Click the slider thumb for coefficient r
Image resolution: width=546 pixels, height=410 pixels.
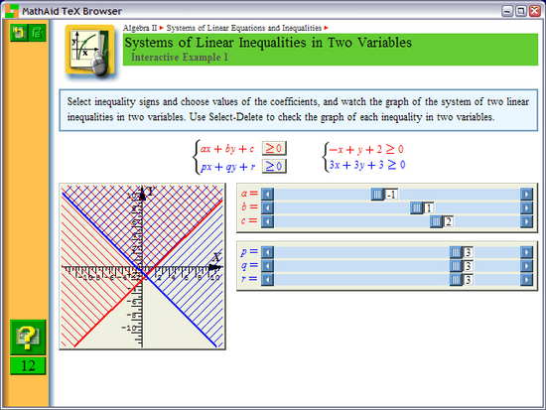pos(456,280)
